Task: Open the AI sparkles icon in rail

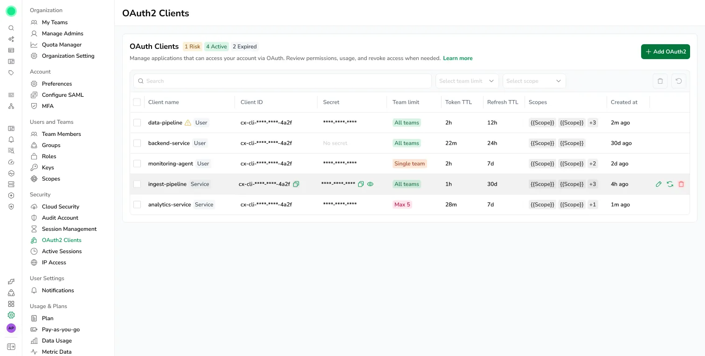Action: pos(11,39)
